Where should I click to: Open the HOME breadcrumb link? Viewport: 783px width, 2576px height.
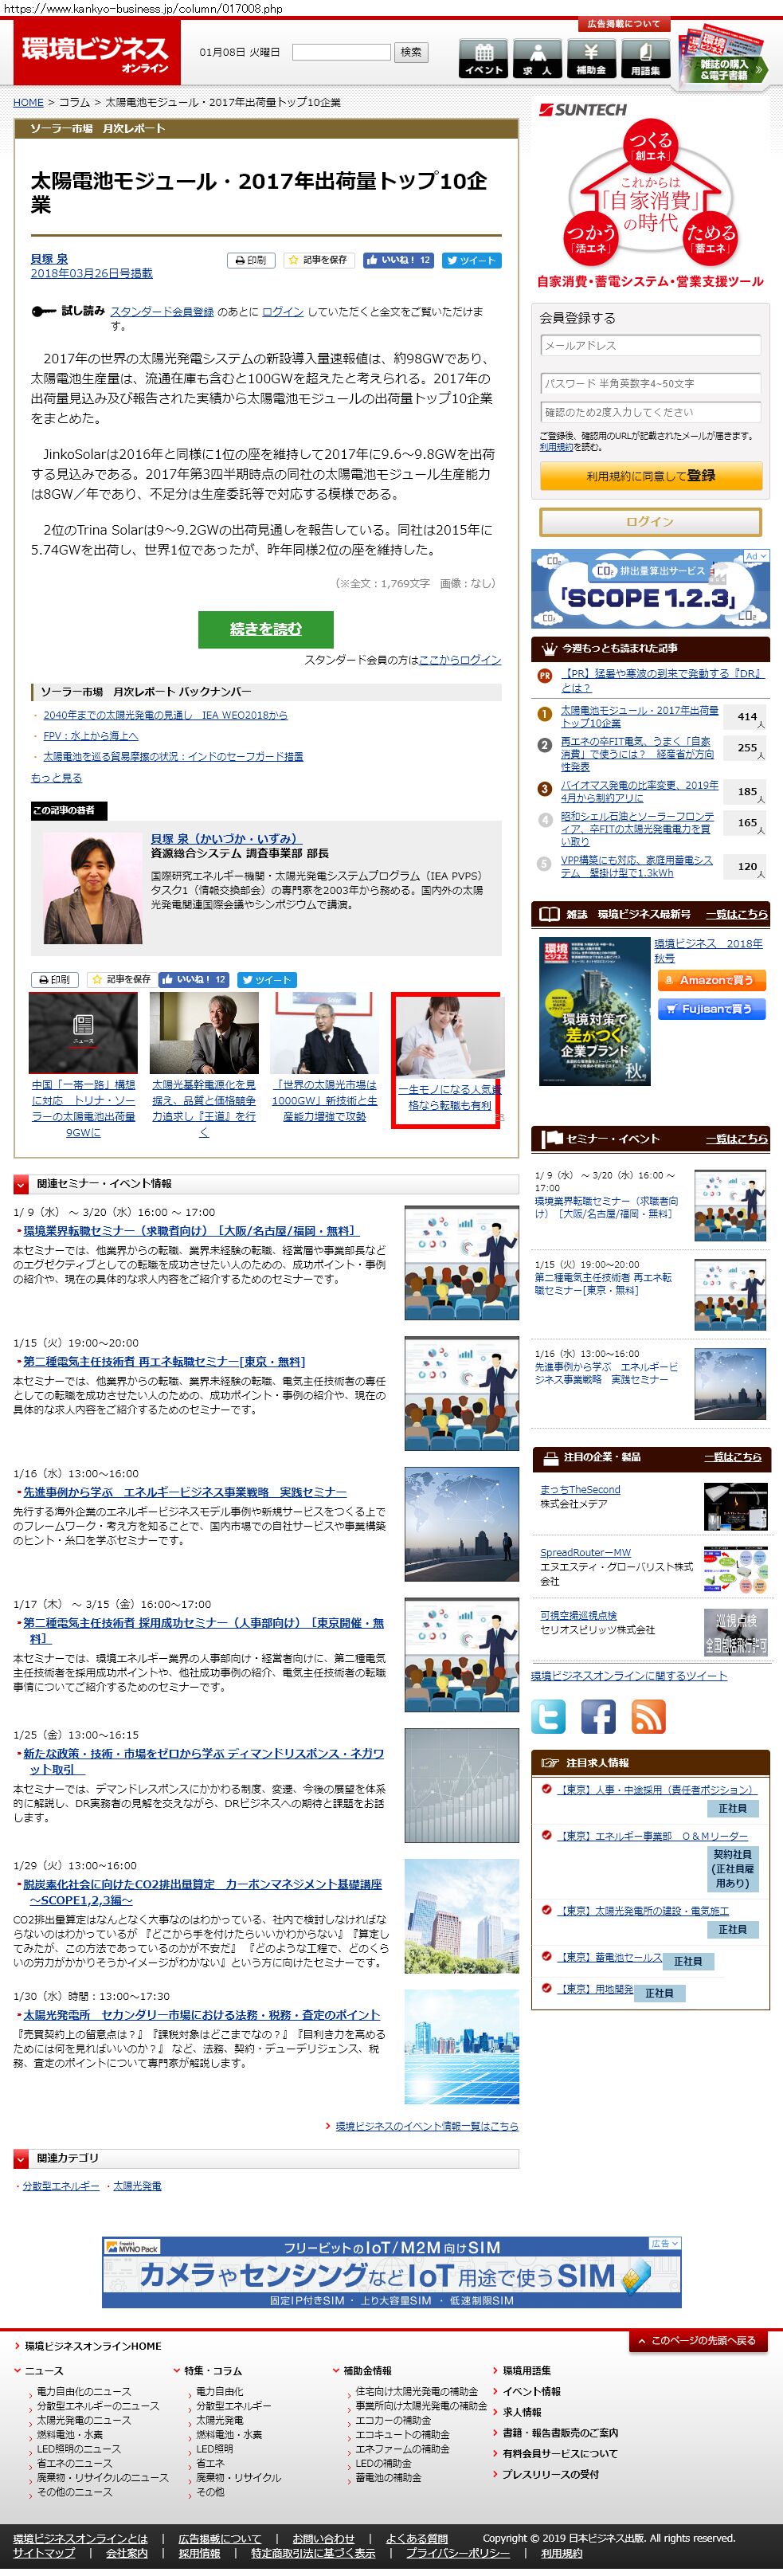point(28,102)
